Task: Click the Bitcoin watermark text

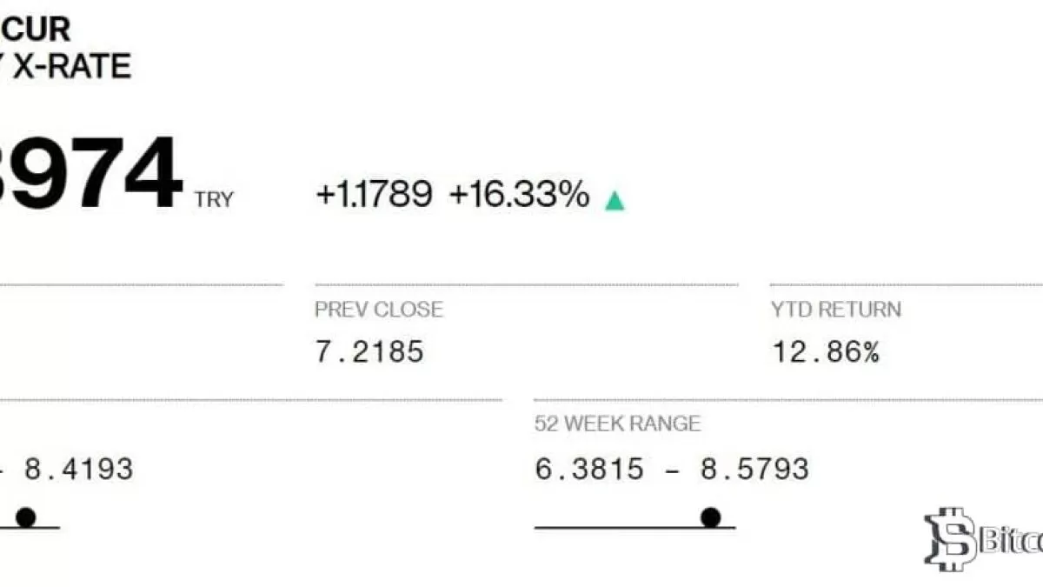Action: 1011,543
